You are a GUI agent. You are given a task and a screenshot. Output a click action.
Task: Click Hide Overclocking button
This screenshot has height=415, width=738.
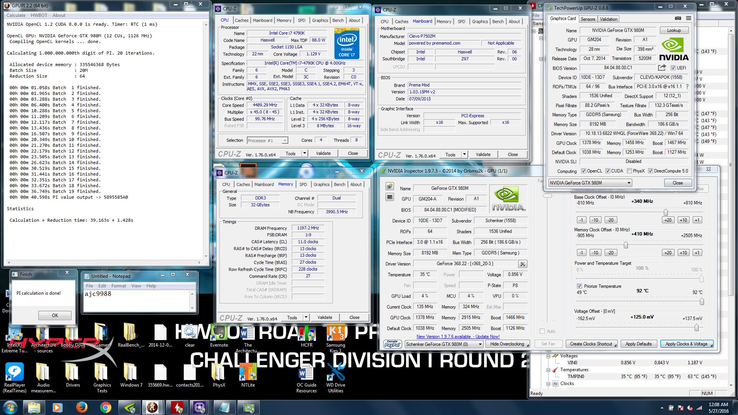coord(507,344)
